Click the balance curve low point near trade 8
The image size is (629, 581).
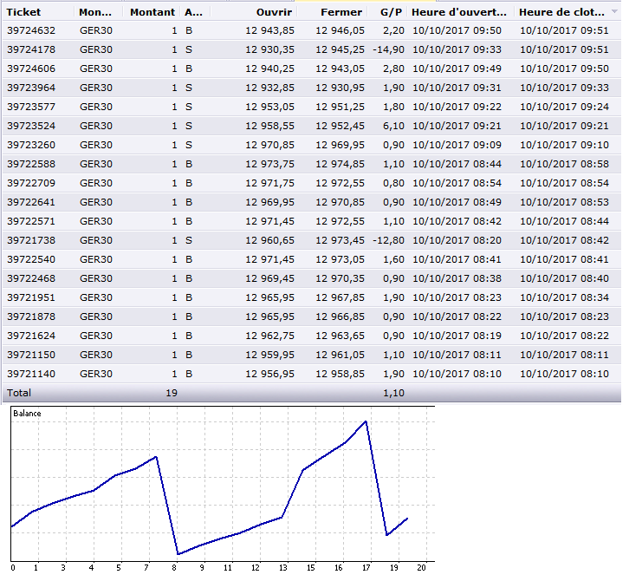pyautogui.click(x=178, y=554)
